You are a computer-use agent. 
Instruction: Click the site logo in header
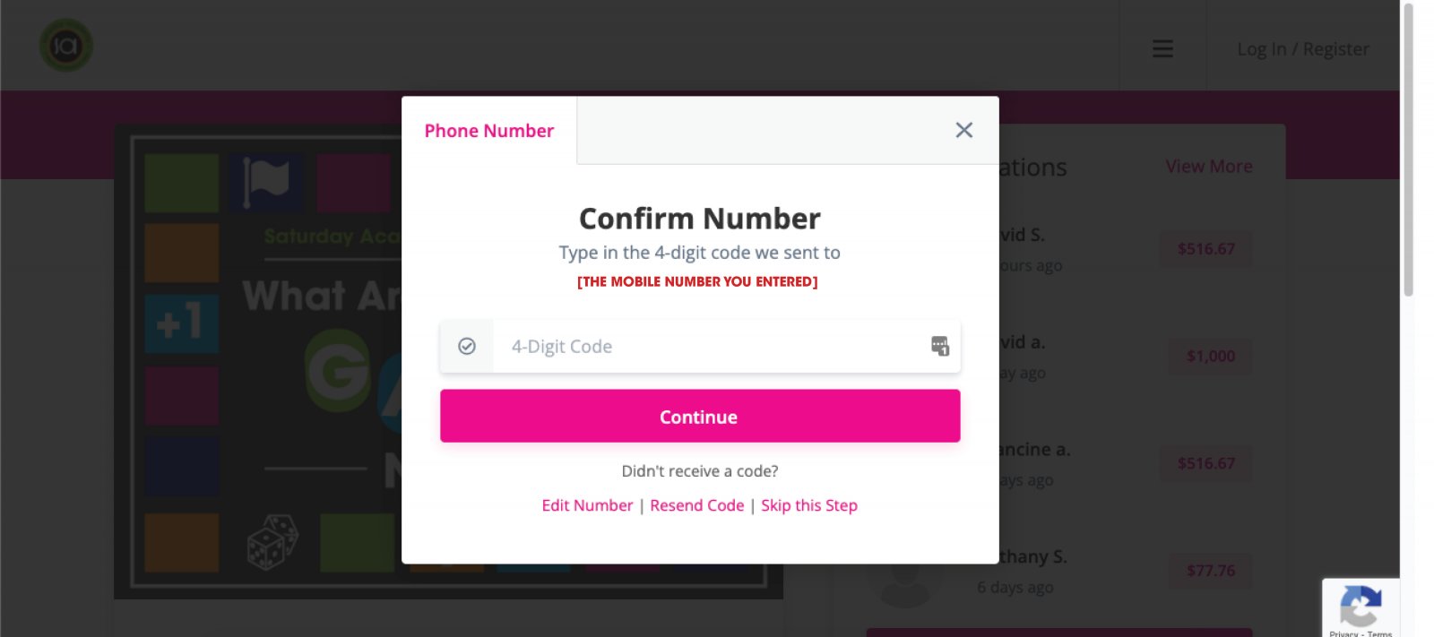66,45
